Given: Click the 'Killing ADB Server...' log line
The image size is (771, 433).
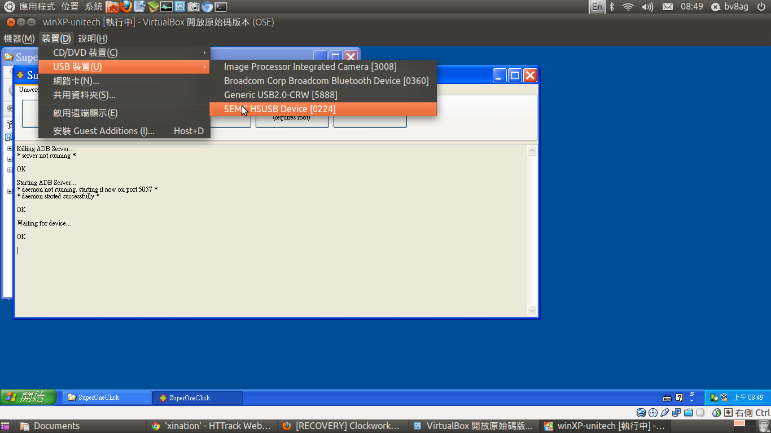Looking at the screenshot, I should coord(45,149).
